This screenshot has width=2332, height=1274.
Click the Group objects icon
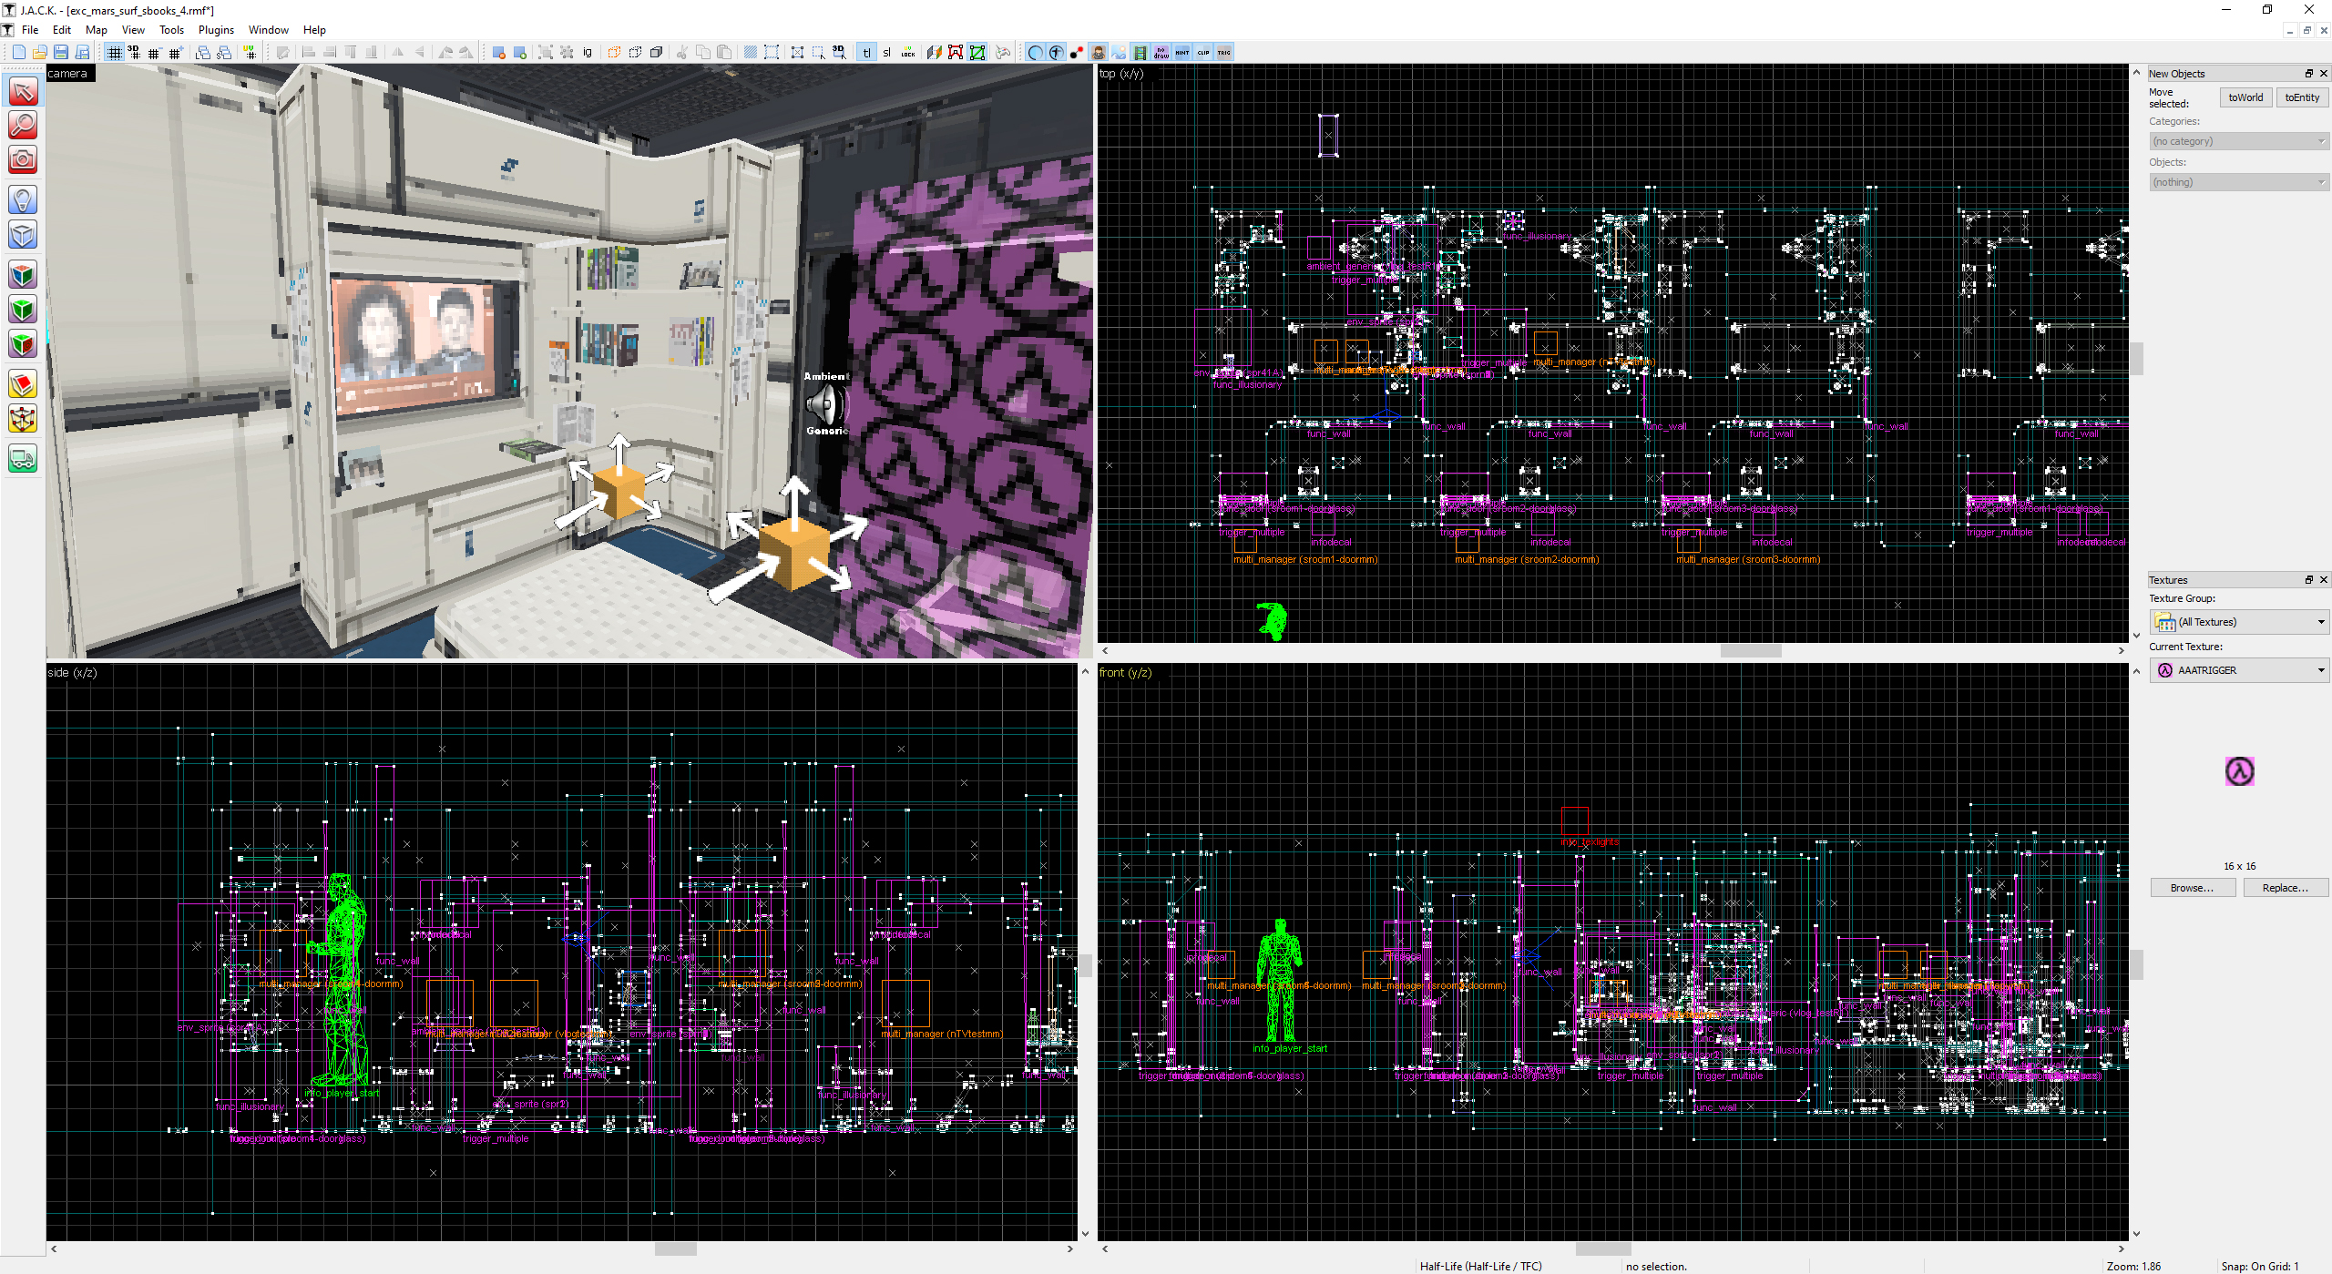546,52
